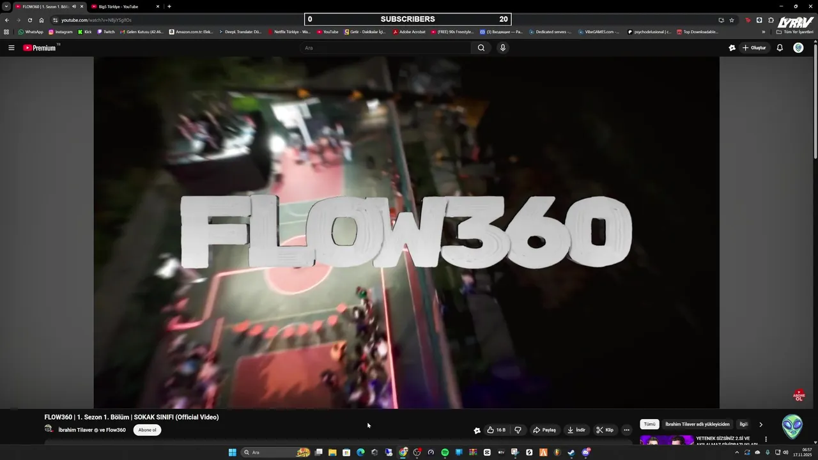The image size is (818, 460).
Task: Open the VibeGAMES.com bookmark
Action: click(599, 32)
